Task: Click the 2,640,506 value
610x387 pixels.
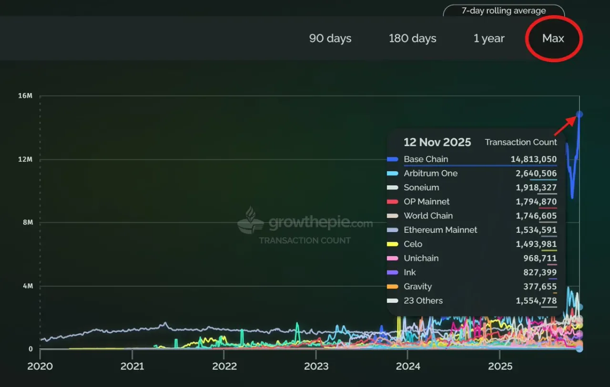Action: pyautogui.click(x=536, y=174)
